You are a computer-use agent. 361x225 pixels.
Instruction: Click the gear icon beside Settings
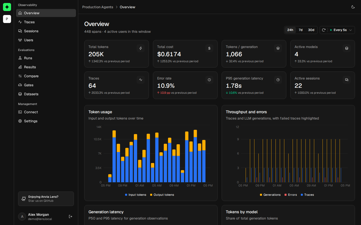[x=20, y=121]
